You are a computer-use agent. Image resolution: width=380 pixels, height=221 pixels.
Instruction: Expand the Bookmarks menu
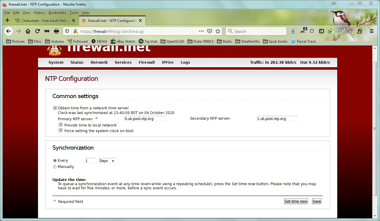click(57, 13)
